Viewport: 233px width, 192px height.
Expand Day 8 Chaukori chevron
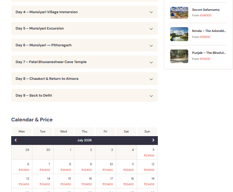151,79
